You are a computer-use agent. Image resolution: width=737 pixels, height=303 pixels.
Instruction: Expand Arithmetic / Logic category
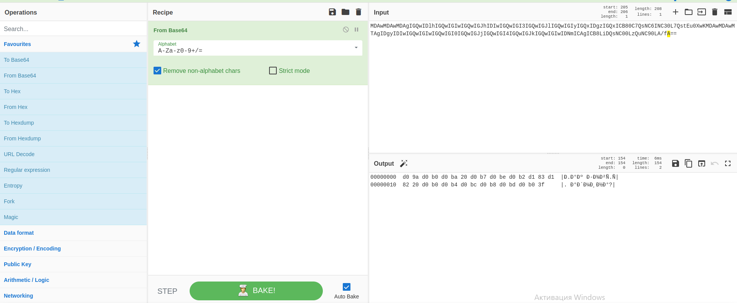click(x=73, y=280)
